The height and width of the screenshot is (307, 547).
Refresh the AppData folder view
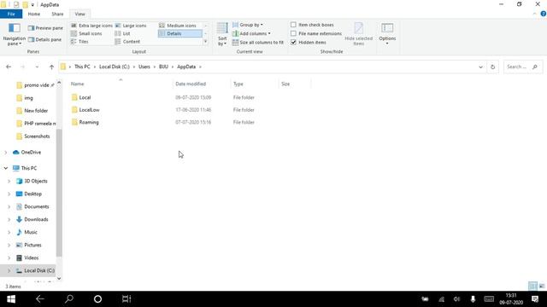point(492,67)
